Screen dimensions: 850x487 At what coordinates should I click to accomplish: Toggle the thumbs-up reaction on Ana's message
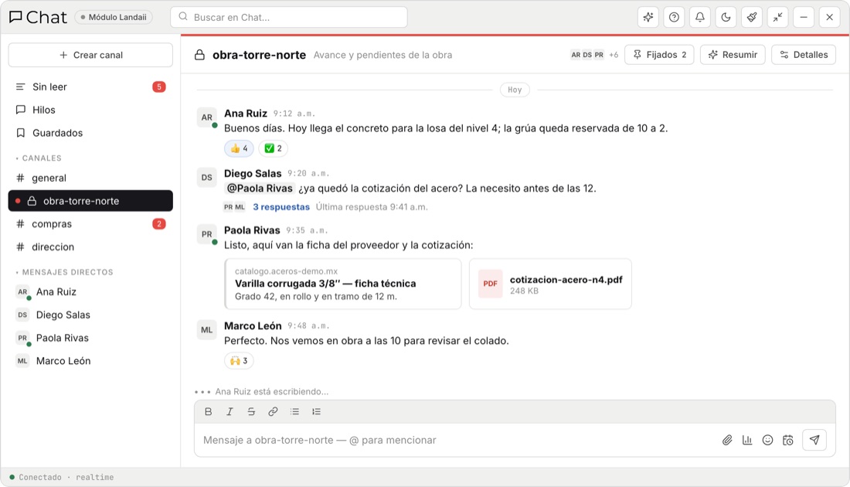[x=239, y=148]
